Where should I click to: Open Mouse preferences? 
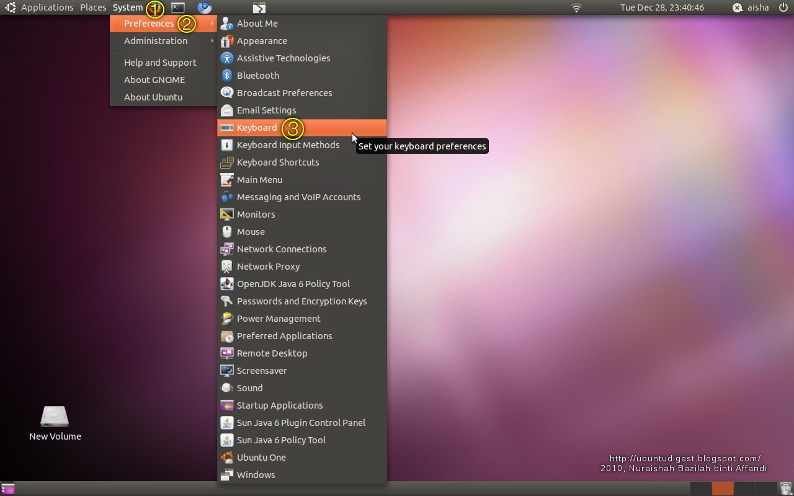point(251,231)
